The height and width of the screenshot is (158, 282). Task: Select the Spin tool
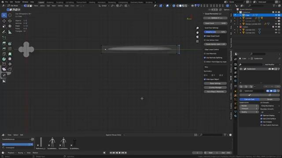(4, 59)
